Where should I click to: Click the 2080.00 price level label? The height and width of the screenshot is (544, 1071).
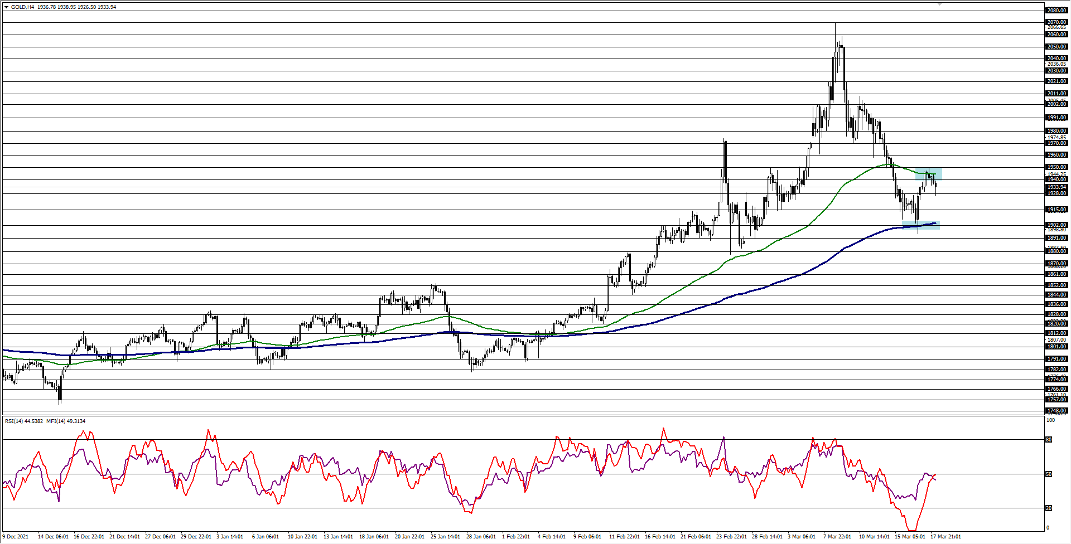tap(1056, 10)
